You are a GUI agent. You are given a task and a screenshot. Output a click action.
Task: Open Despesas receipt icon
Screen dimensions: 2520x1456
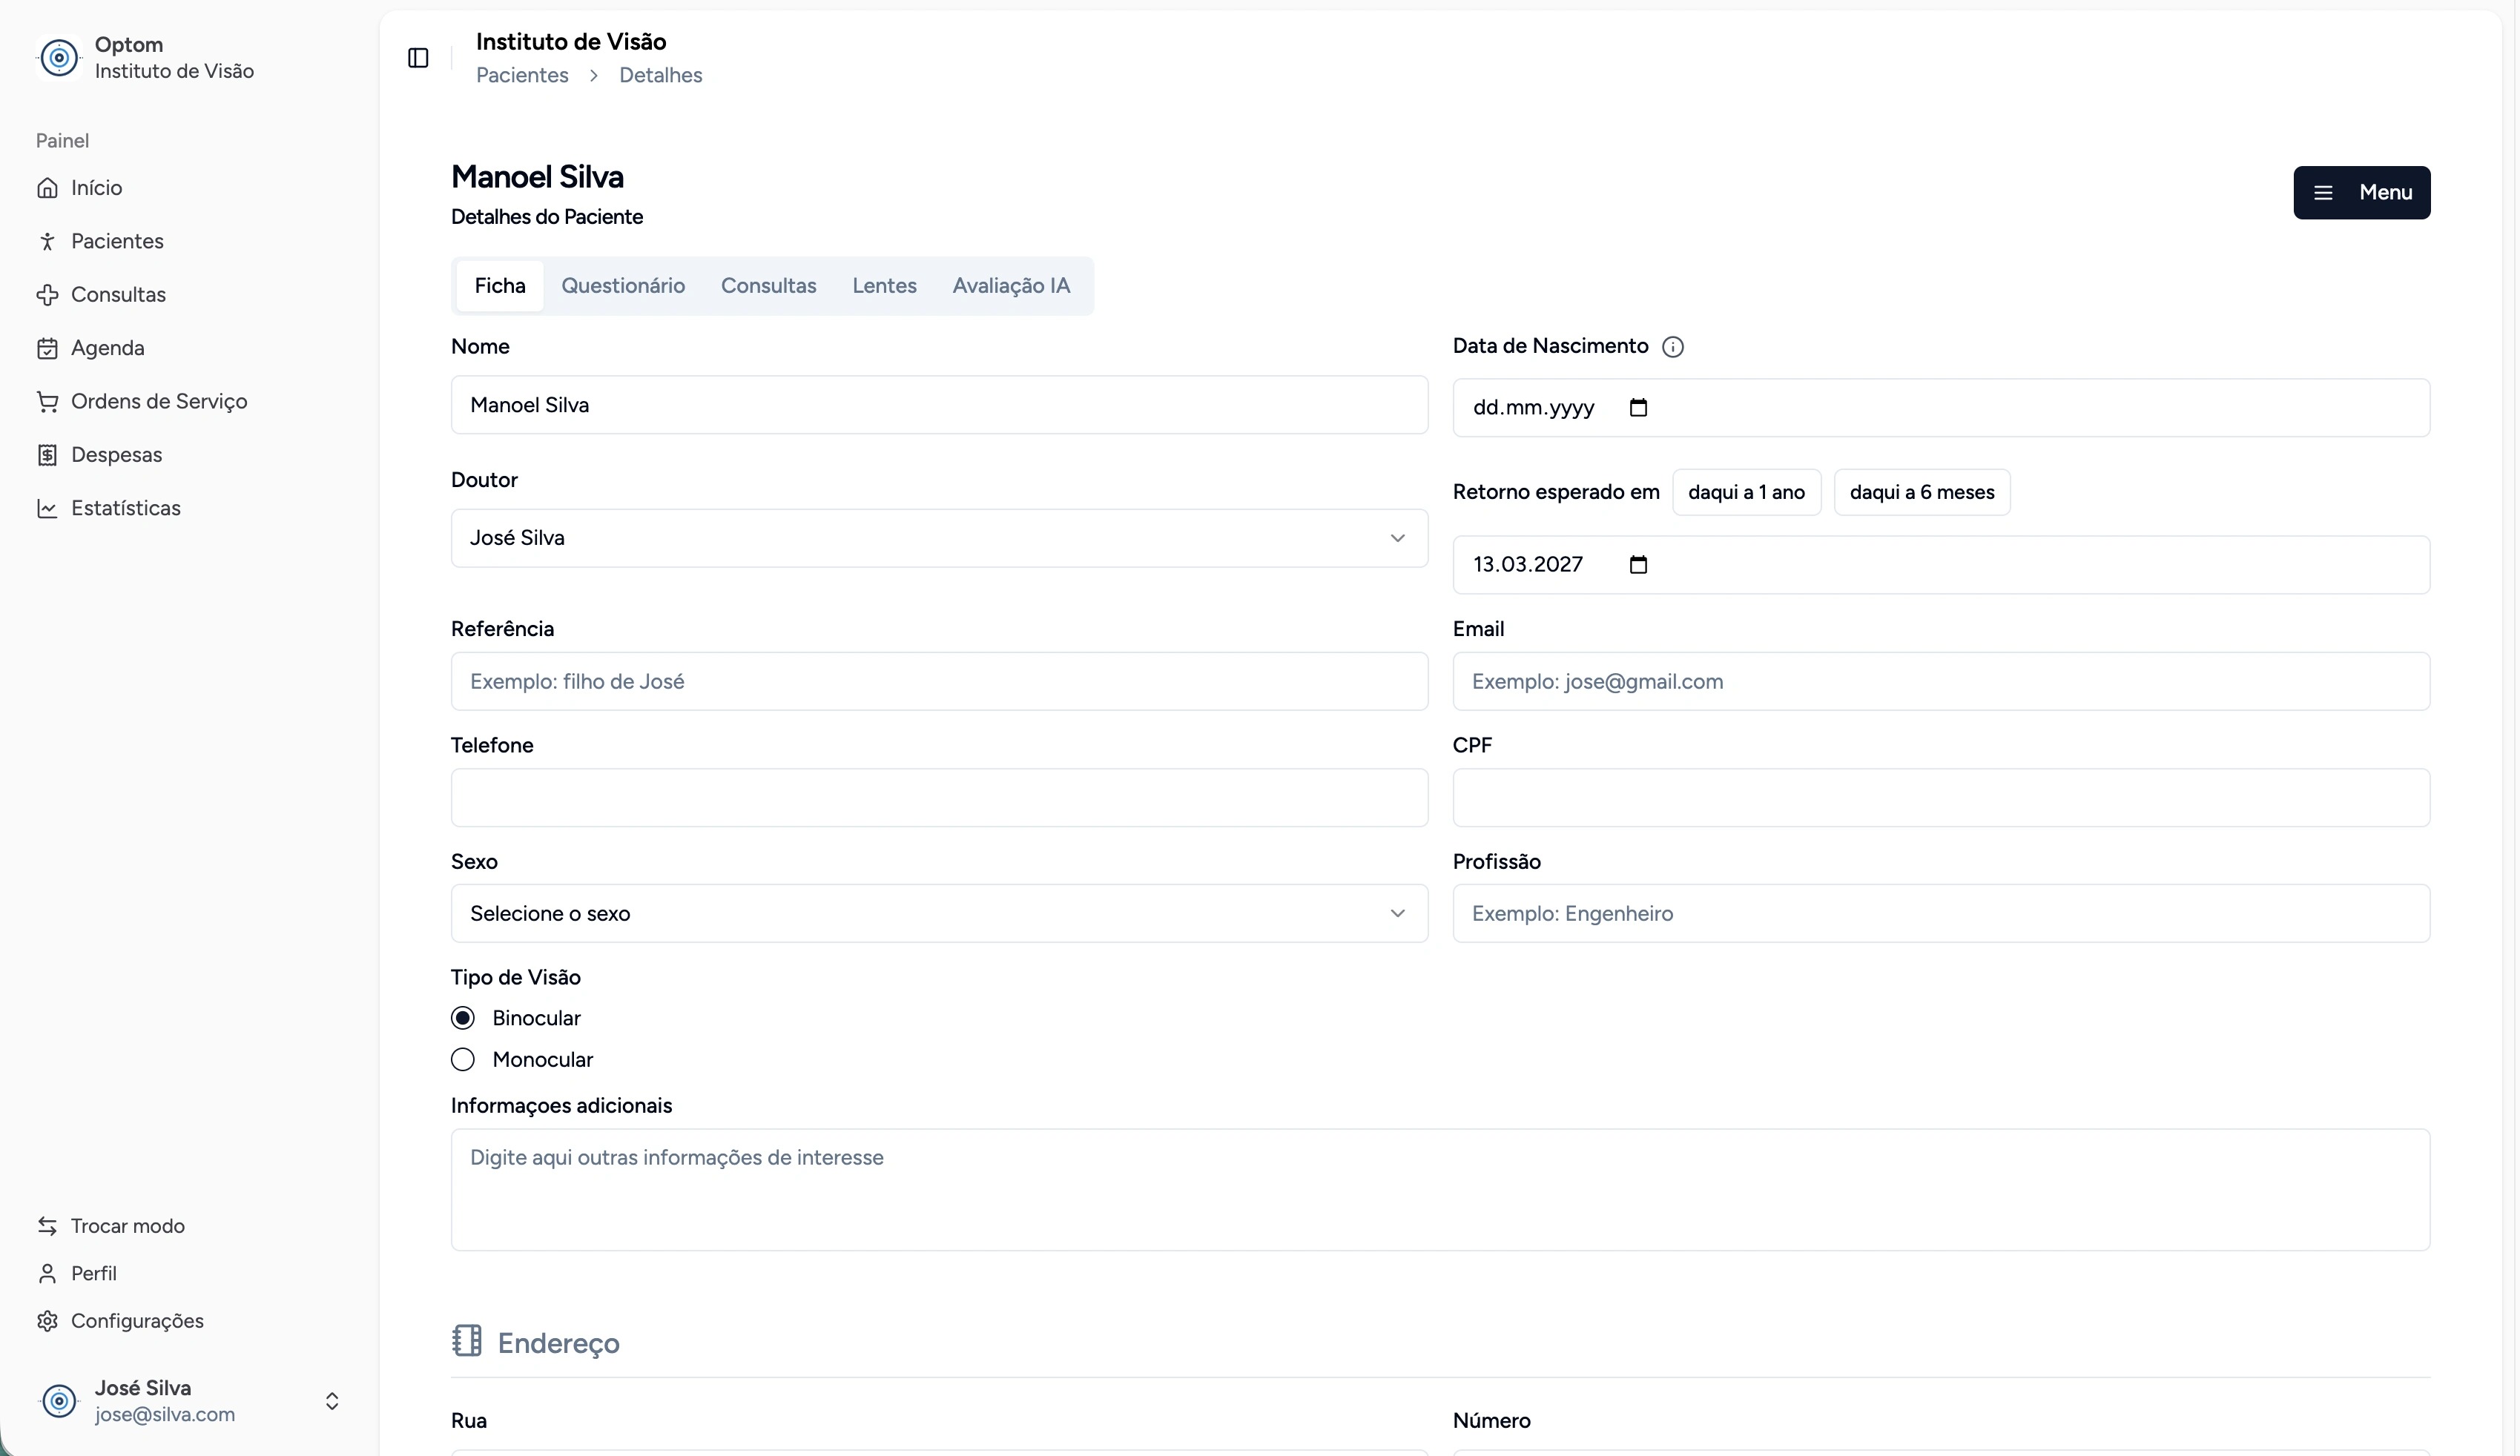point(47,456)
